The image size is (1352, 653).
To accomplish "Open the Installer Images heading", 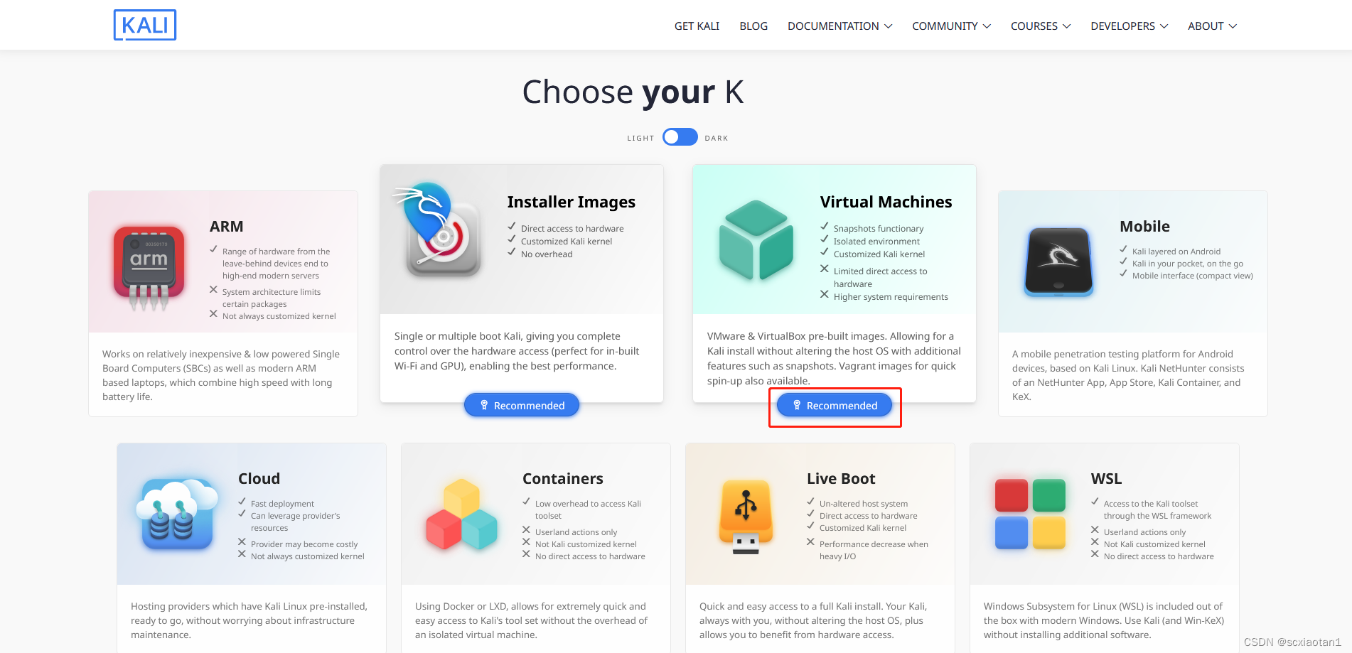I will tap(572, 202).
